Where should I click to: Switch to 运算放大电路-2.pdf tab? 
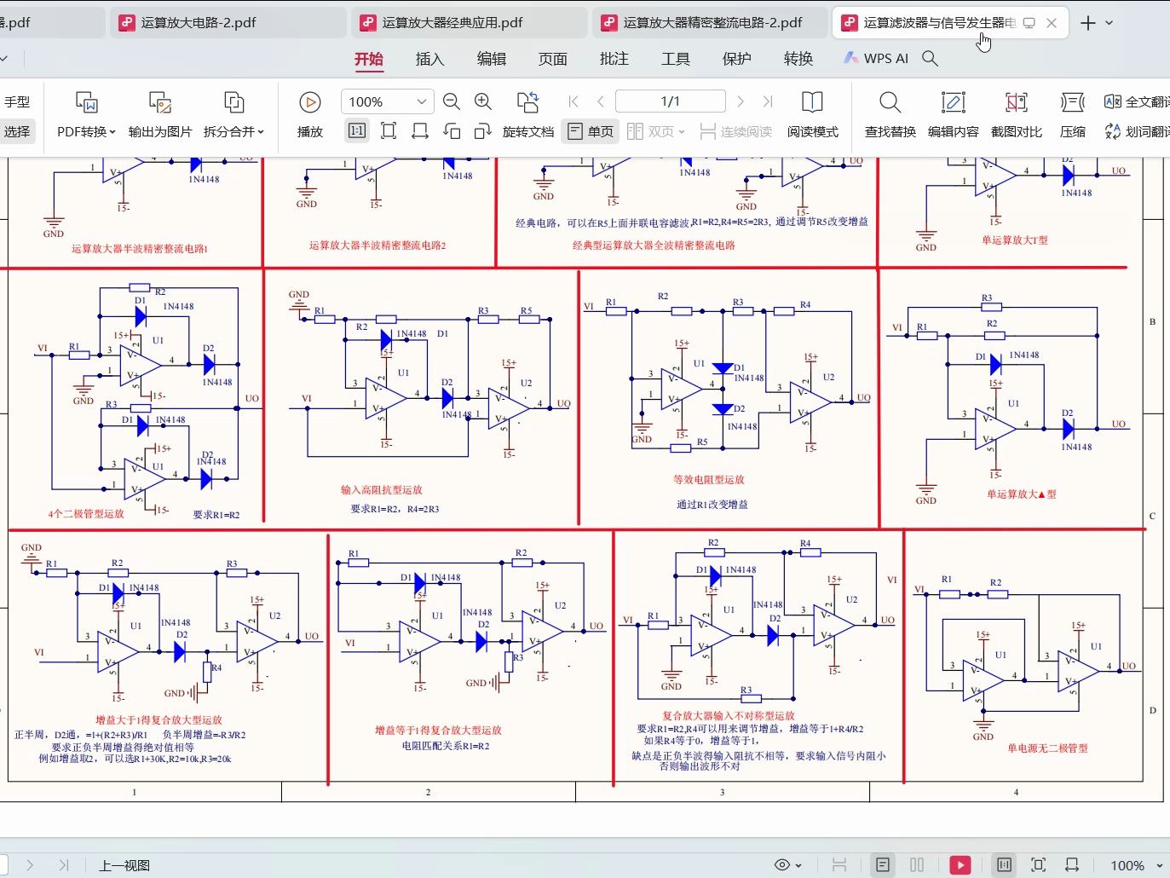[228, 23]
